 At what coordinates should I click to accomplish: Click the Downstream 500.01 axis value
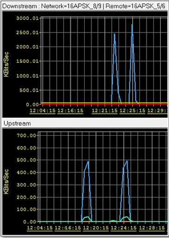(29, 90)
